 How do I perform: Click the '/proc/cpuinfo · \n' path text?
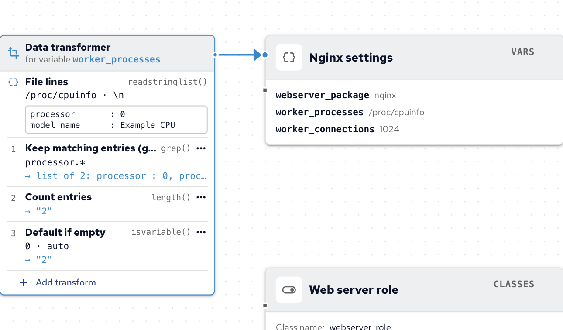[75, 95]
